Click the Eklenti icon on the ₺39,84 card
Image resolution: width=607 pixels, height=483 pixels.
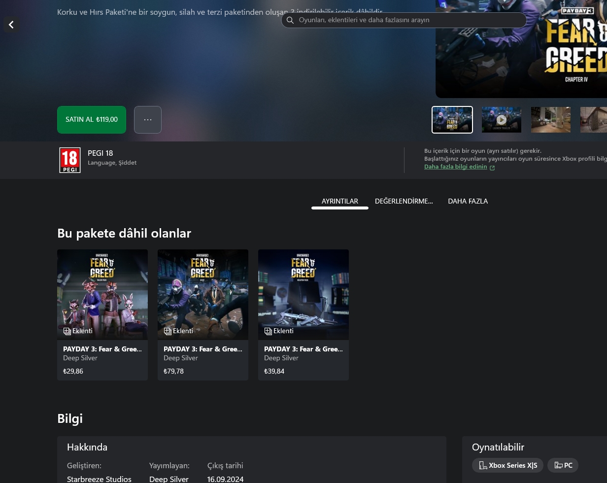coord(268,331)
